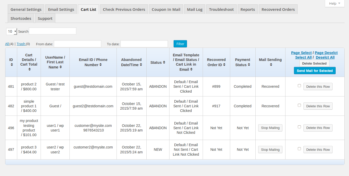
Task: Sort by Cart Details / Cart Total
Action: coord(30,69)
